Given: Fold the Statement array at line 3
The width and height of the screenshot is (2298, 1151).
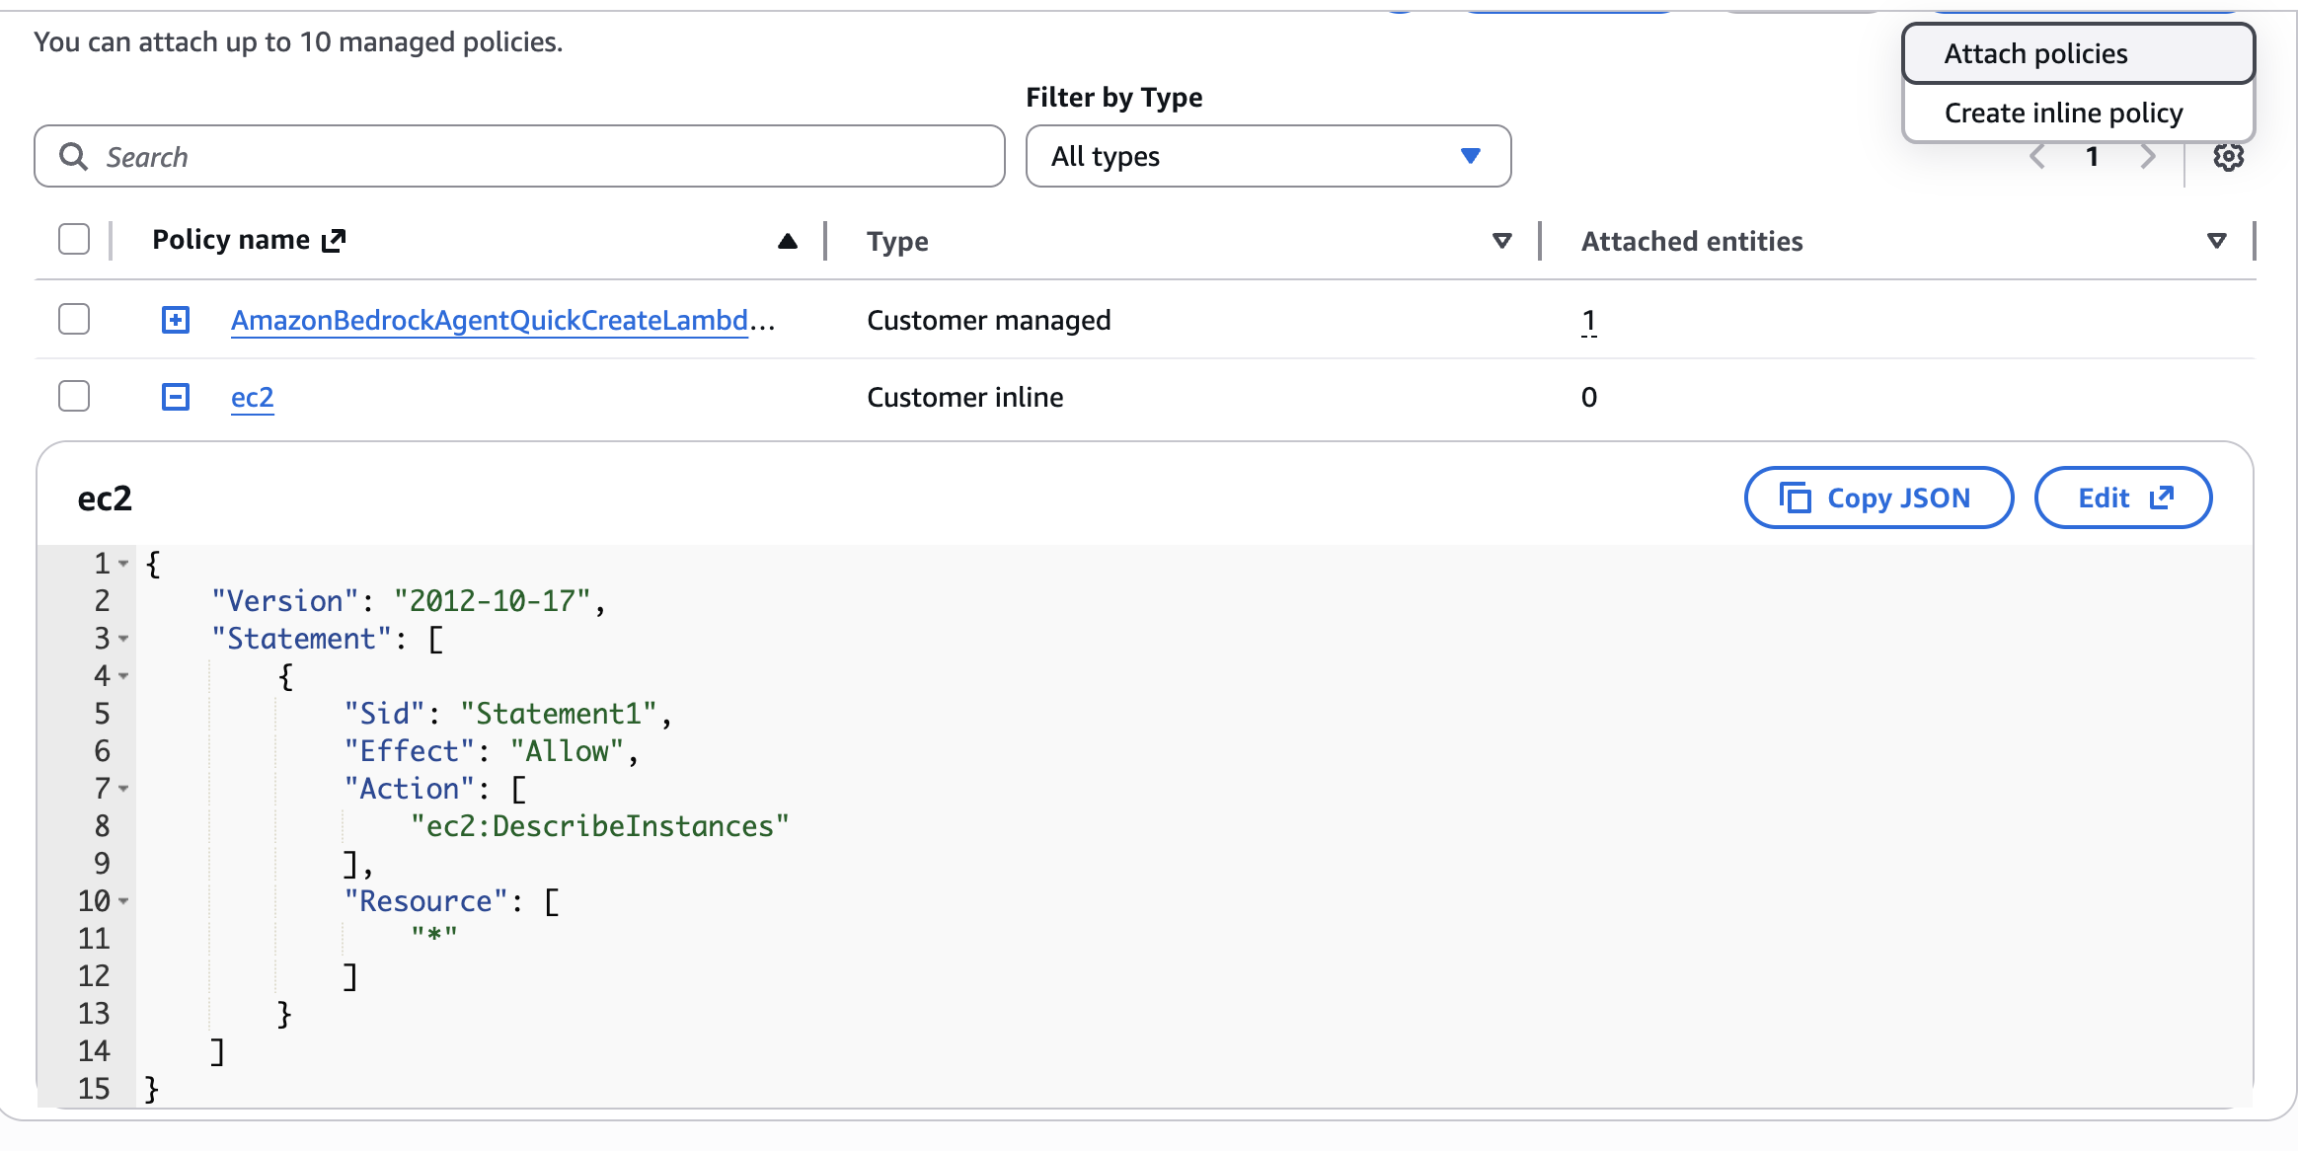Looking at the screenshot, I should 123,639.
